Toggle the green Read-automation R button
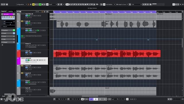The image size is (184, 104). pos(40,4)
